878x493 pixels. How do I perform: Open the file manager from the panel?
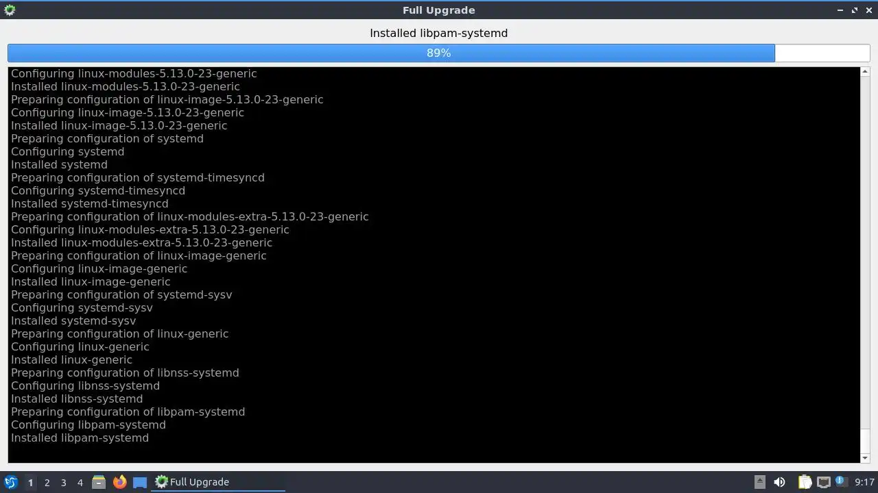(99, 482)
